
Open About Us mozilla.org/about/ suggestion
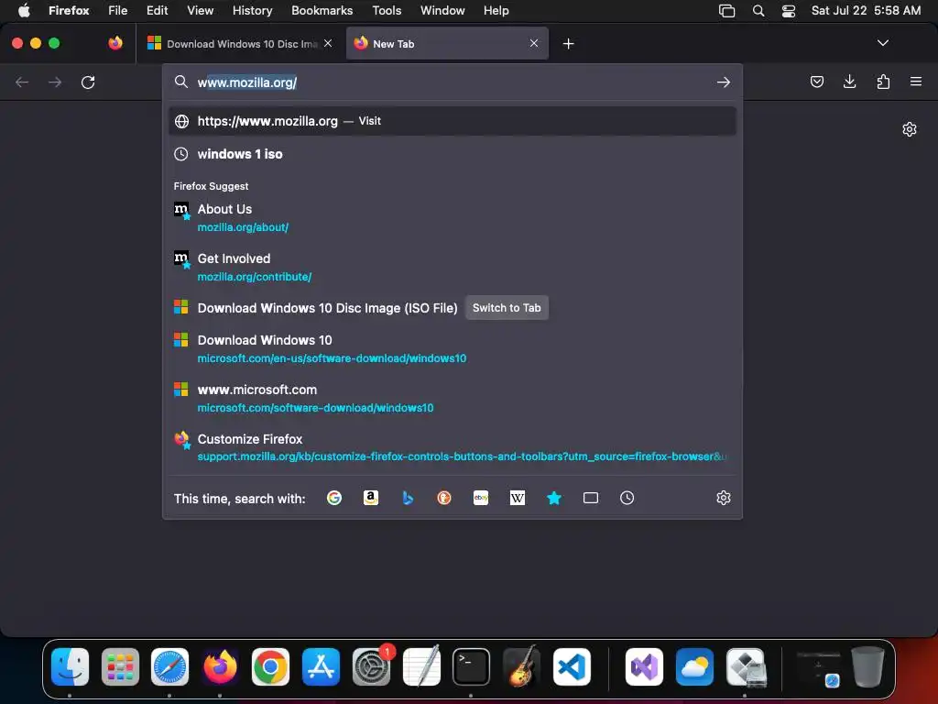coord(453,217)
